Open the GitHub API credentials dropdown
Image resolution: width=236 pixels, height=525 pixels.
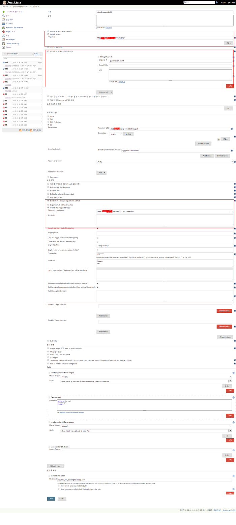tap(165, 211)
